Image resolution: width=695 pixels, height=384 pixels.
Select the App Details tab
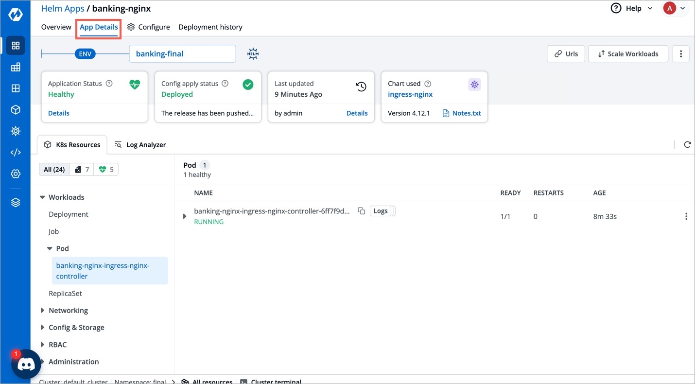click(99, 27)
